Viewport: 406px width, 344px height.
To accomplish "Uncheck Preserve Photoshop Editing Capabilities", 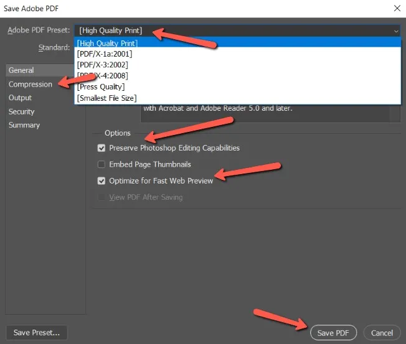I will [x=101, y=148].
